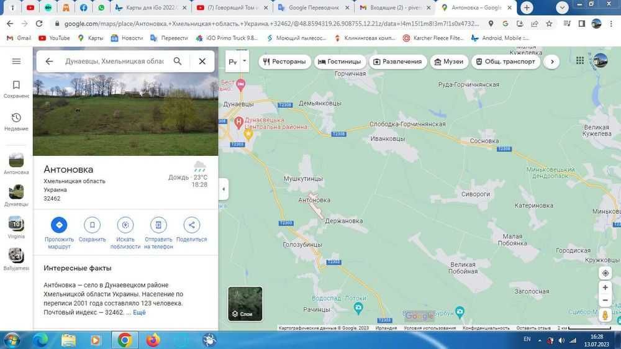621x349 pixels.
Task: Open File Explorer from taskbar
Action: click(68, 340)
